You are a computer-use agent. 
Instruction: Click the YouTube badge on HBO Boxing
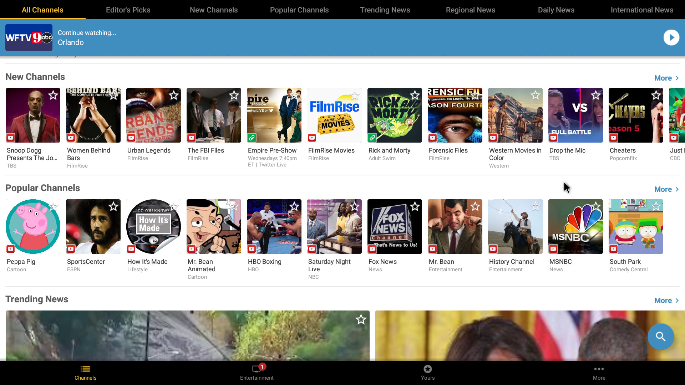[x=252, y=249]
